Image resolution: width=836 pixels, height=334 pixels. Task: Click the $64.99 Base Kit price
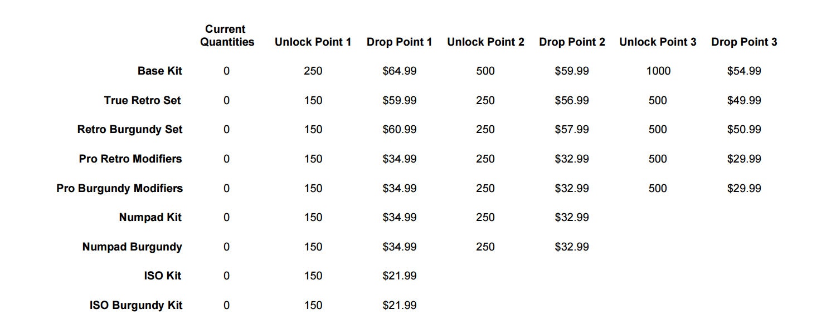coord(399,71)
